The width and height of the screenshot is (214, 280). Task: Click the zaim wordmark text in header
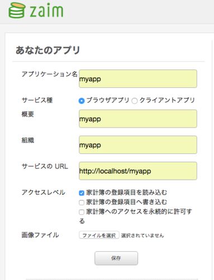[46, 11]
